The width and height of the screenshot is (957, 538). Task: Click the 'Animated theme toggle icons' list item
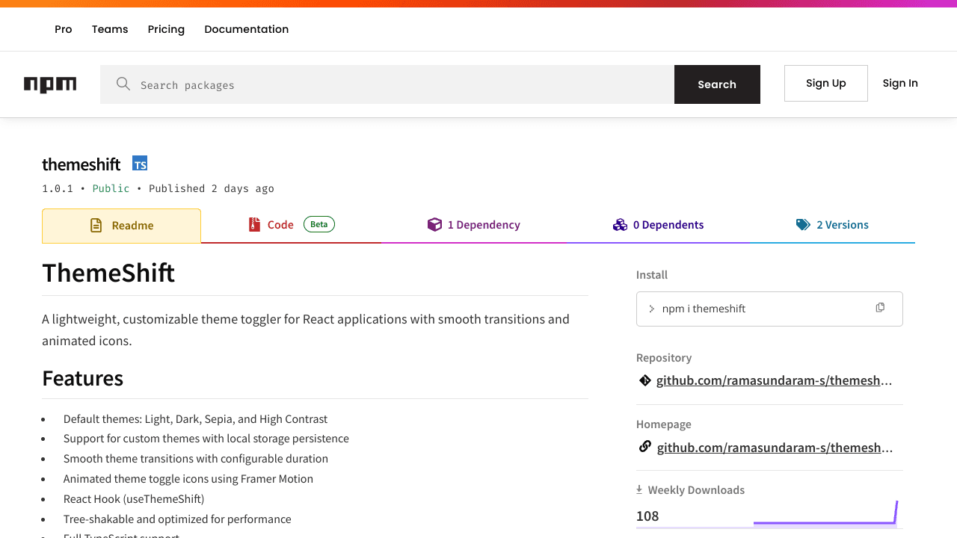click(188, 479)
